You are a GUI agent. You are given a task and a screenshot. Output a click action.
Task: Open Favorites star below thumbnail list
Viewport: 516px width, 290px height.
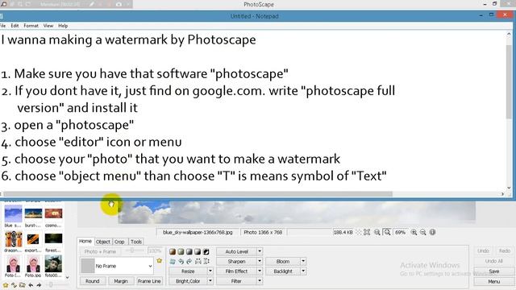(6, 285)
